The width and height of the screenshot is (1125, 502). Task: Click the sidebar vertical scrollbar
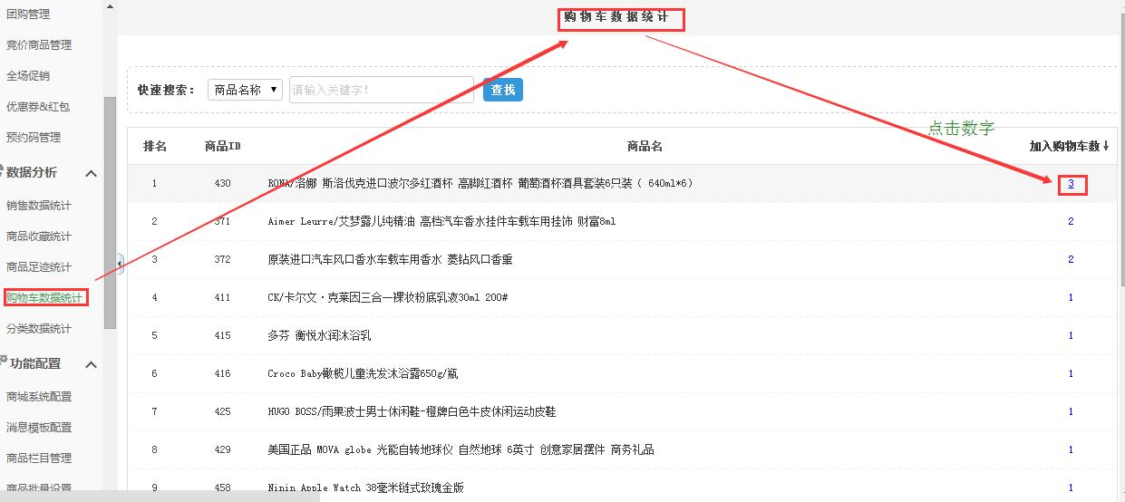[x=110, y=213]
